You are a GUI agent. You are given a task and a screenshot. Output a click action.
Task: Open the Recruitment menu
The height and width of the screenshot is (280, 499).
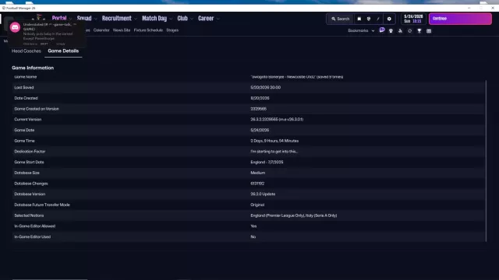[116, 18]
